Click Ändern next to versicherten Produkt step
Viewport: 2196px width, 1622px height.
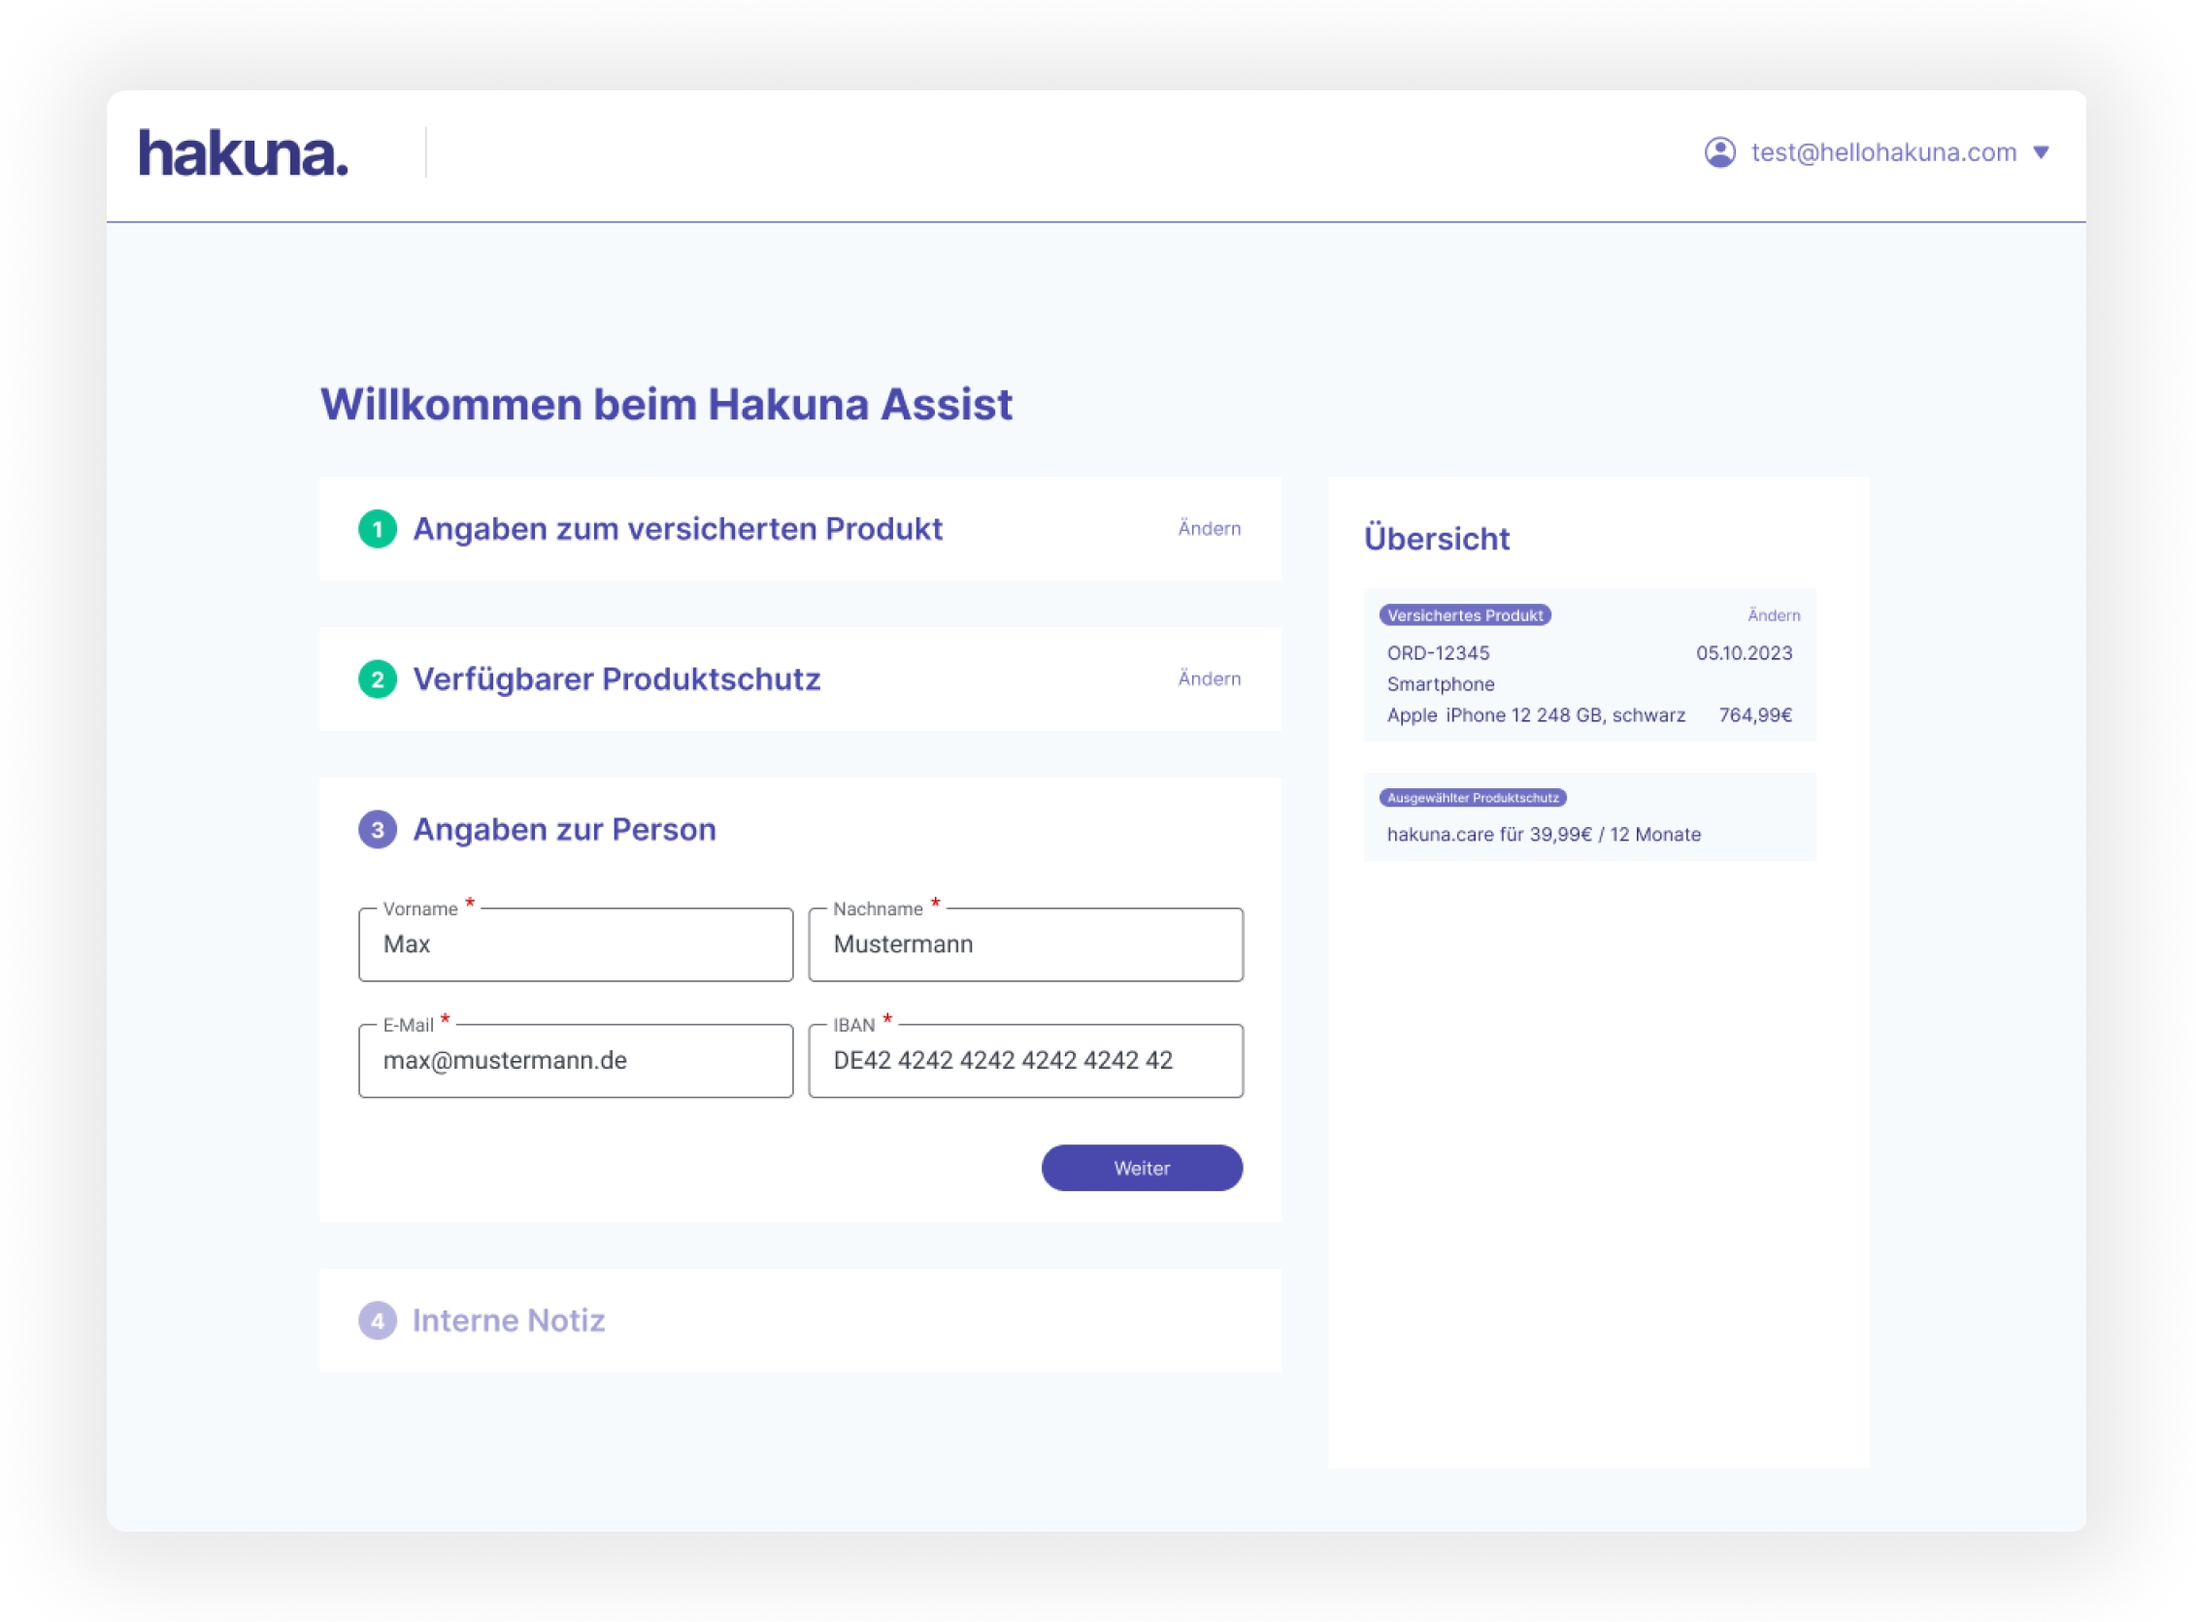1209,529
